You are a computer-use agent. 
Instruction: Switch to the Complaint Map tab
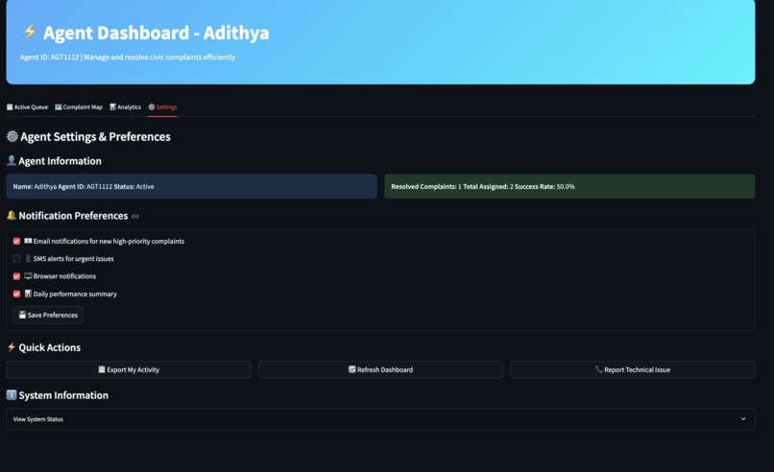pos(79,107)
